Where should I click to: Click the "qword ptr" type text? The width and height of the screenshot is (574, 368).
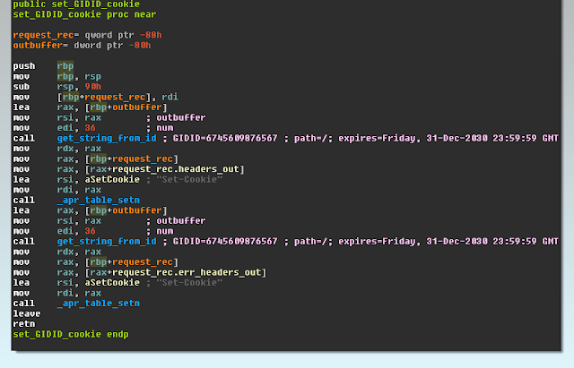coord(109,35)
